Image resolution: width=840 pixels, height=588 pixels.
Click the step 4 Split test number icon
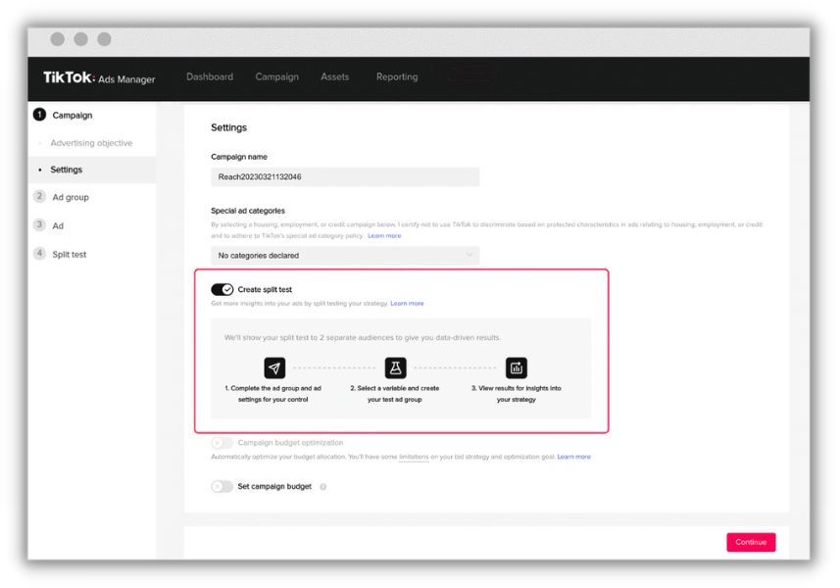pyautogui.click(x=39, y=254)
